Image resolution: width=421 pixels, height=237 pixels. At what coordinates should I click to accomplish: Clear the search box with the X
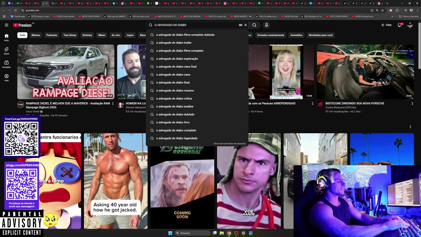tap(245, 25)
